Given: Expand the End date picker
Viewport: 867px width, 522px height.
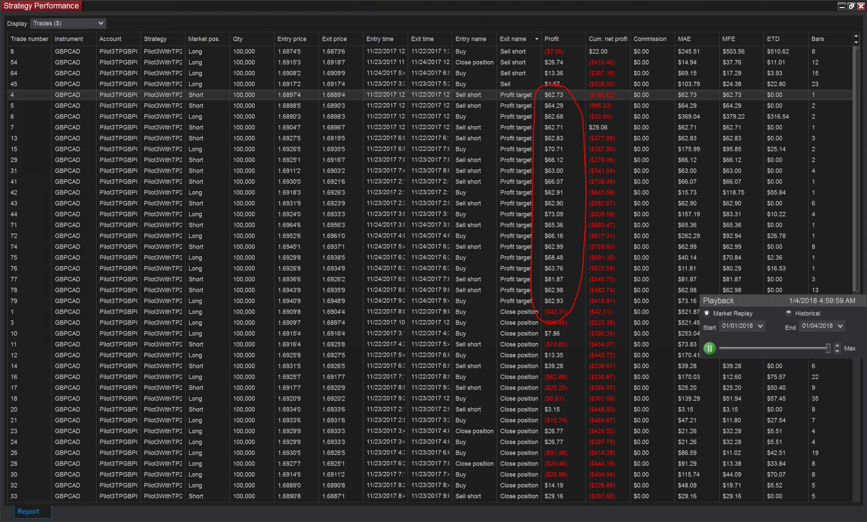Looking at the screenshot, I should (840, 326).
